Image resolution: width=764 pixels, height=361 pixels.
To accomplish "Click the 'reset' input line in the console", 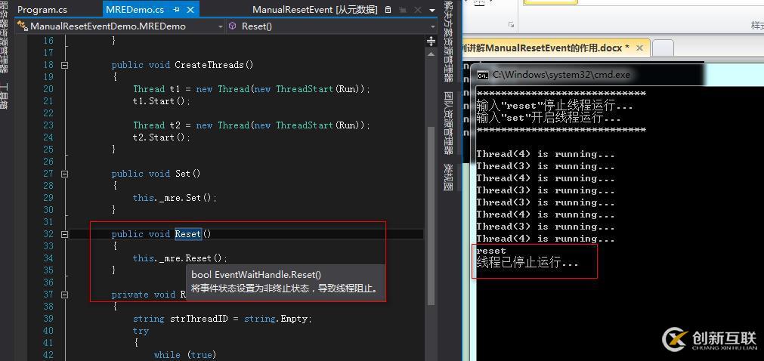I will (x=491, y=251).
